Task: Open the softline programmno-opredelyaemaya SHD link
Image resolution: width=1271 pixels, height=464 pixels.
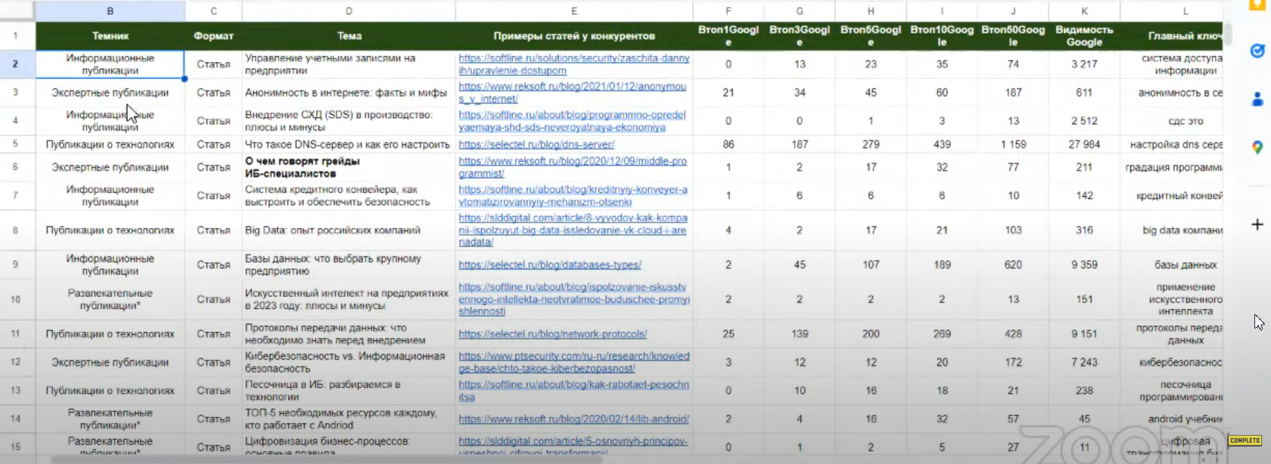Action: click(572, 121)
